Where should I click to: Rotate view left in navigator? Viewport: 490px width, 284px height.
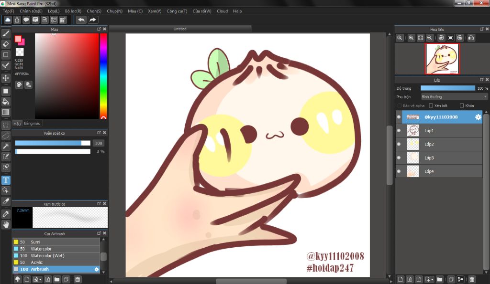click(441, 38)
